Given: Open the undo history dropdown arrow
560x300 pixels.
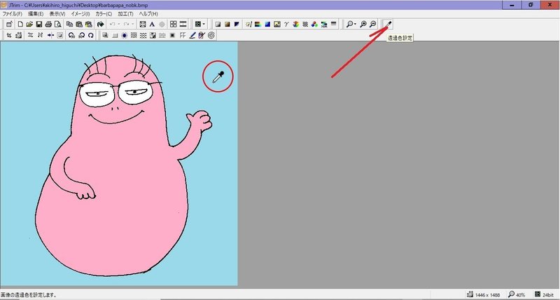Looking at the screenshot, I should pos(119,25).
